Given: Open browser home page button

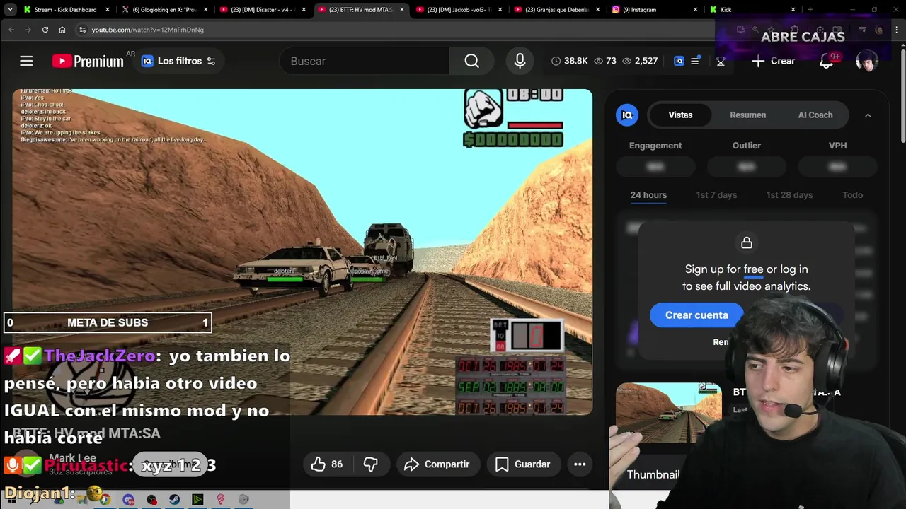Looking at the screenshot, I should pyautogui.click(x=62, y=30).
